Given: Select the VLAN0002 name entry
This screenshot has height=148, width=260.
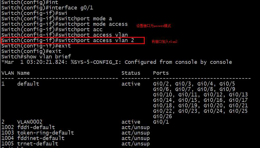Looking at the screenshot, I should tap(30, 122).
